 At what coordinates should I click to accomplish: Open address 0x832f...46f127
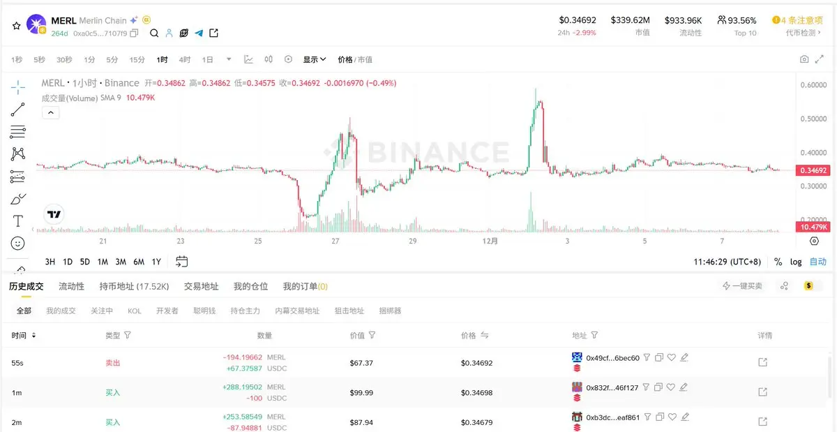tap(612, 387)
